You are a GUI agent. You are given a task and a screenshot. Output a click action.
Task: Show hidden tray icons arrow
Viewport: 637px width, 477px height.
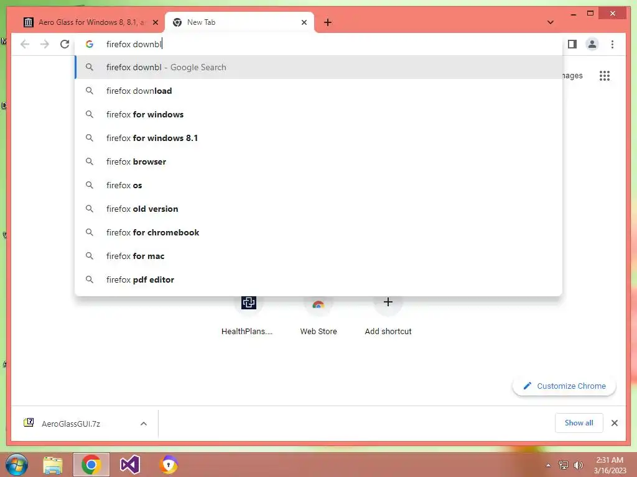click(549, 465)
